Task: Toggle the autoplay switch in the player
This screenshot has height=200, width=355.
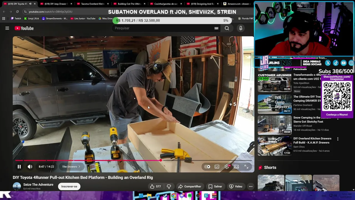Action: (207, 167)
